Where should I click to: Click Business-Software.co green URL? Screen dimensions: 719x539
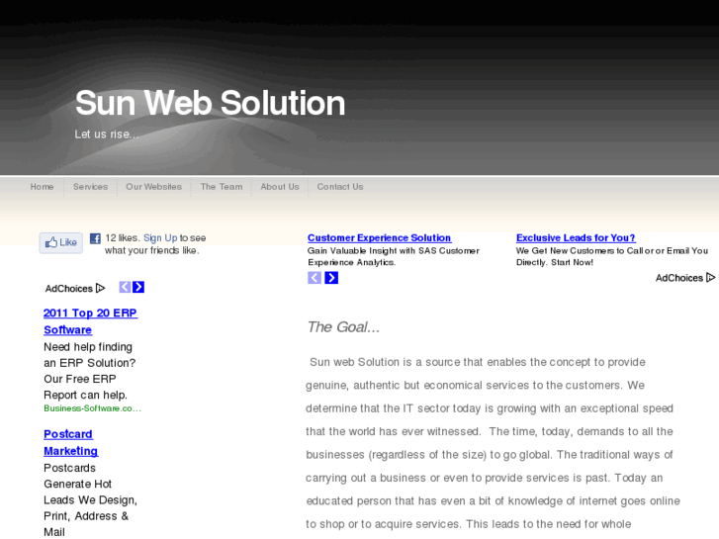point(93,408)
